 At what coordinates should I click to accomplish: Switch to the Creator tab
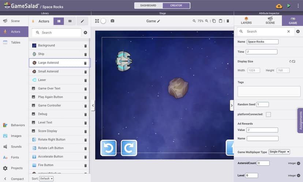click(x=176, y=5)
